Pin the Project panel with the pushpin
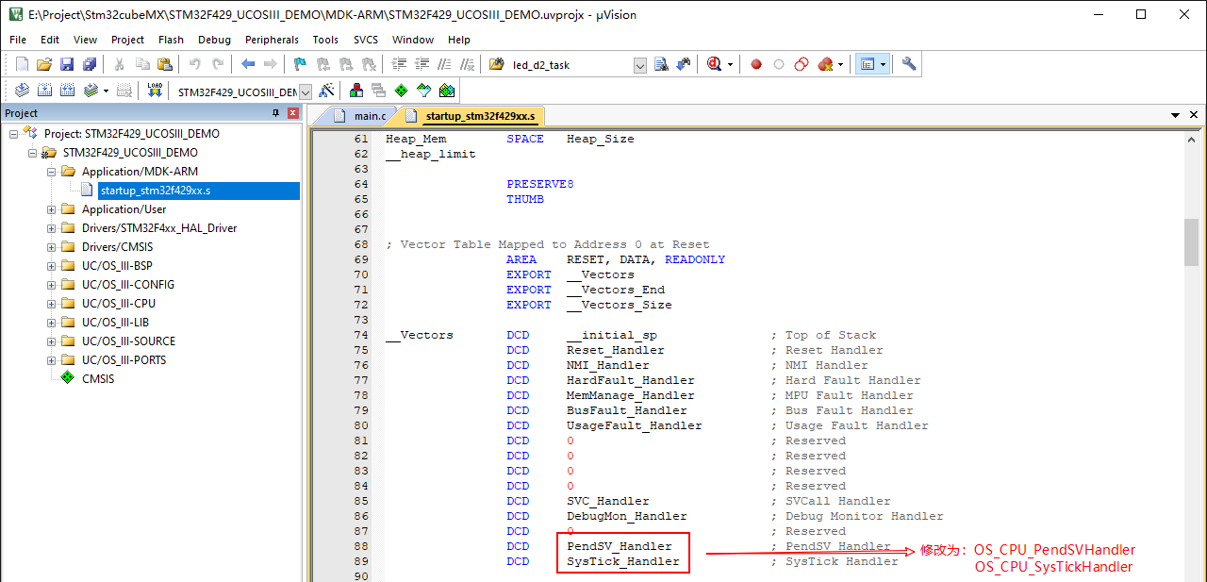 (x=276, y=113)
